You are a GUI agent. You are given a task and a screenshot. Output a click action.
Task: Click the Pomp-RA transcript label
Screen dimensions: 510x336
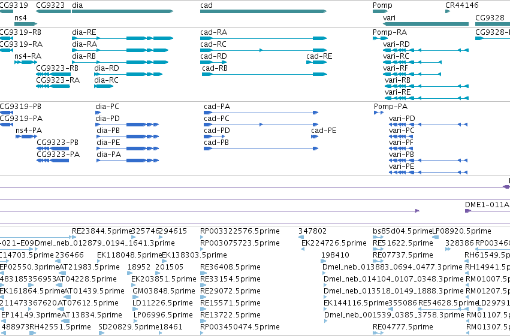tap(390, 32)
